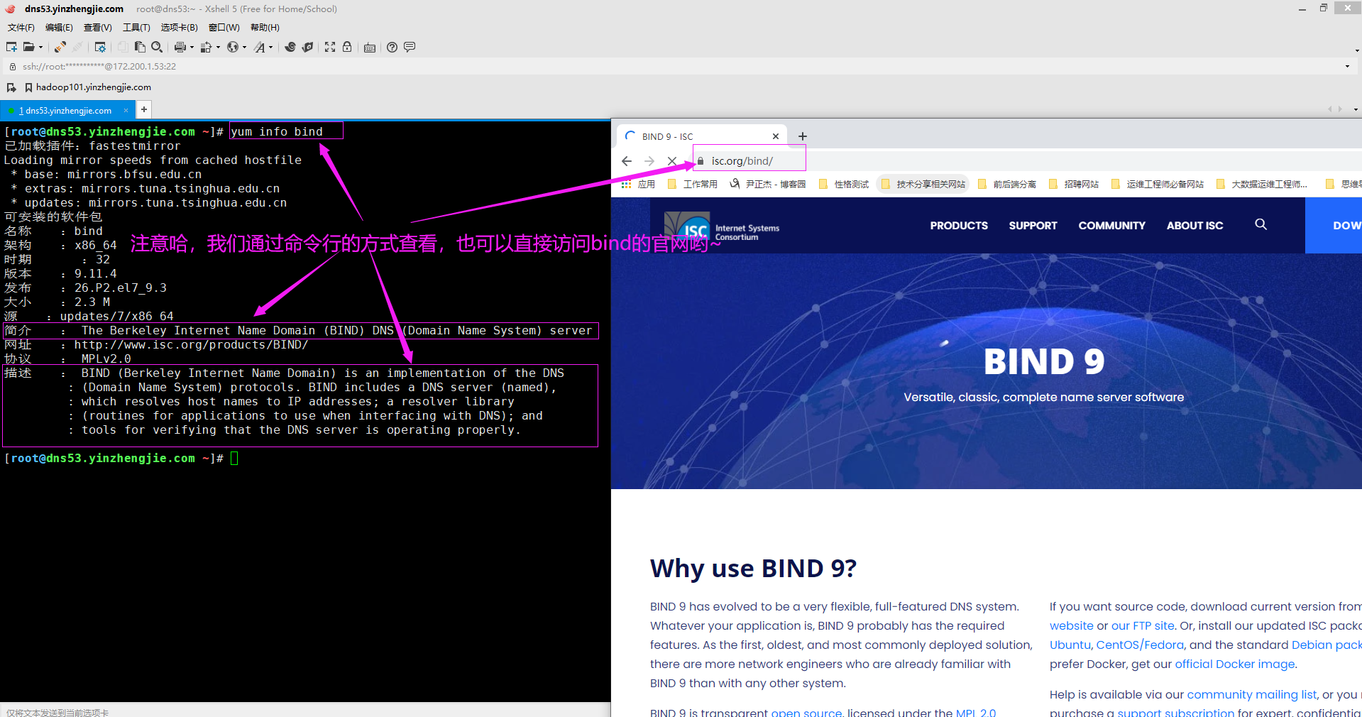Click the Font letter A icon

tap(260, 47)
